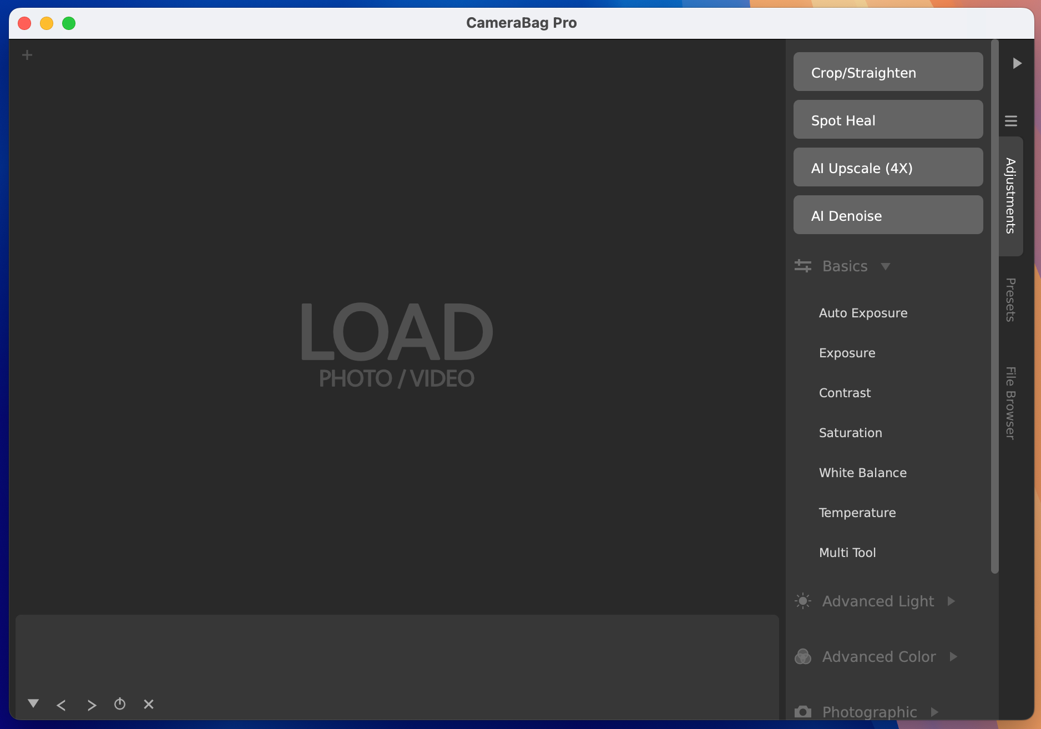Screen dimensions: 1041x729
Task: Click the Photographic camera icon
Action: (x=803, y=712)
